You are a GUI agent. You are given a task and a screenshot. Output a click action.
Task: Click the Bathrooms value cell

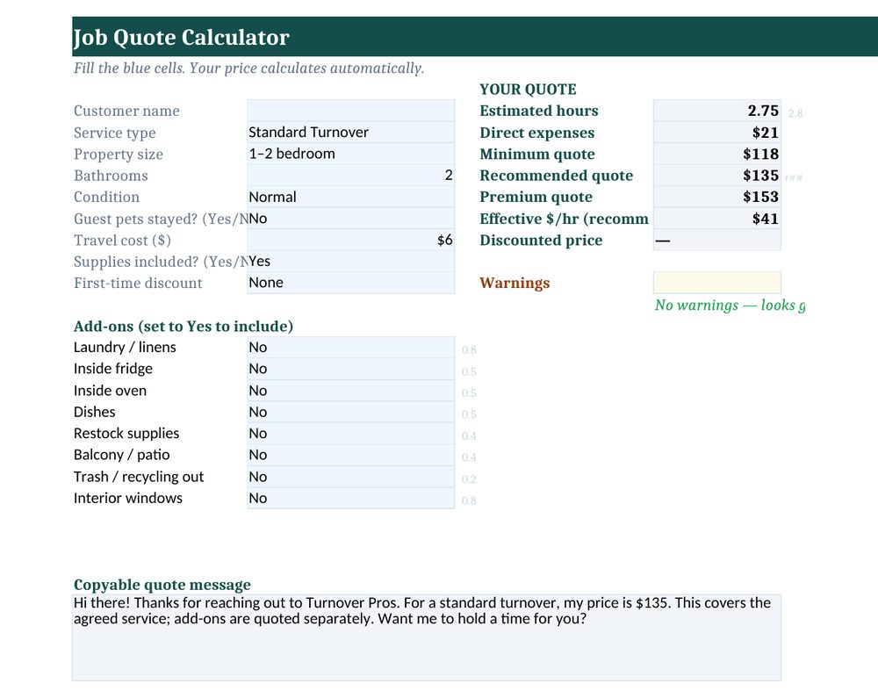click(x=350, y=176)
